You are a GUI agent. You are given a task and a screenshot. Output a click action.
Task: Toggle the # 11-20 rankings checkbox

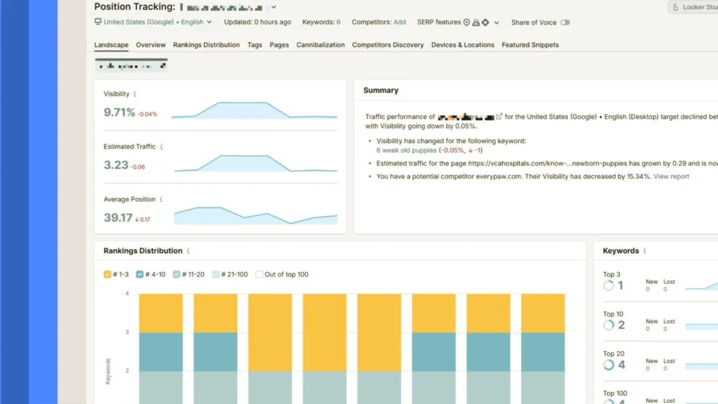(176, 274)
